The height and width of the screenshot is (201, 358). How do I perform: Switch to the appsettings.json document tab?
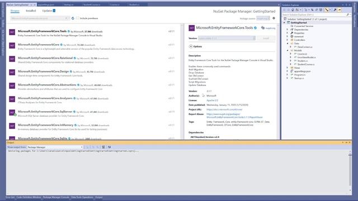(x=46, y=4)
